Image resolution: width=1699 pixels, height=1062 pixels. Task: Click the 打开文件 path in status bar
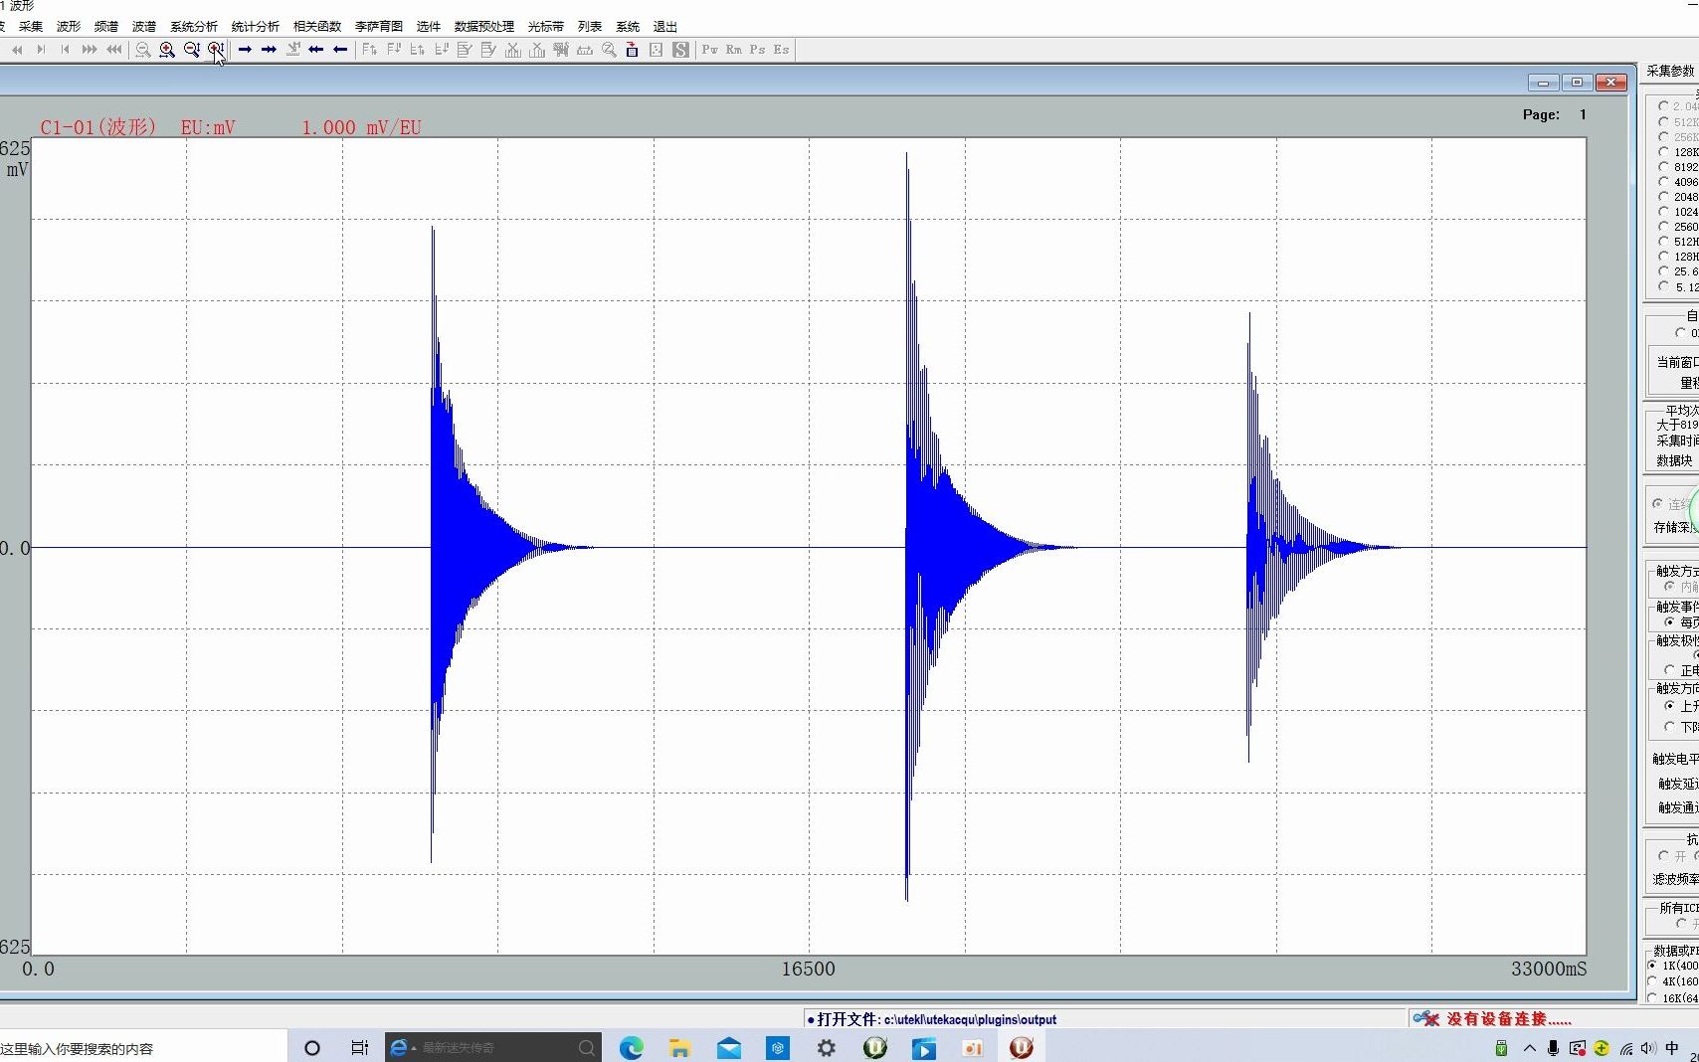(936, 1019)
